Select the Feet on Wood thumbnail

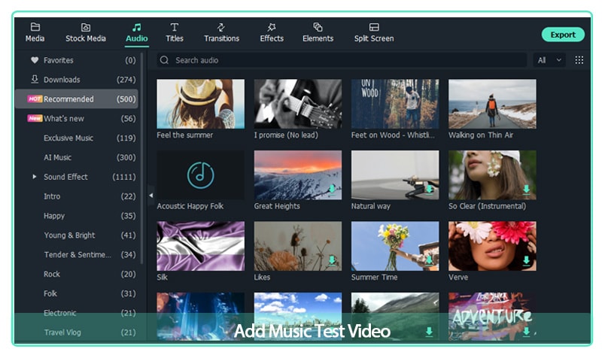pos(395,104)
